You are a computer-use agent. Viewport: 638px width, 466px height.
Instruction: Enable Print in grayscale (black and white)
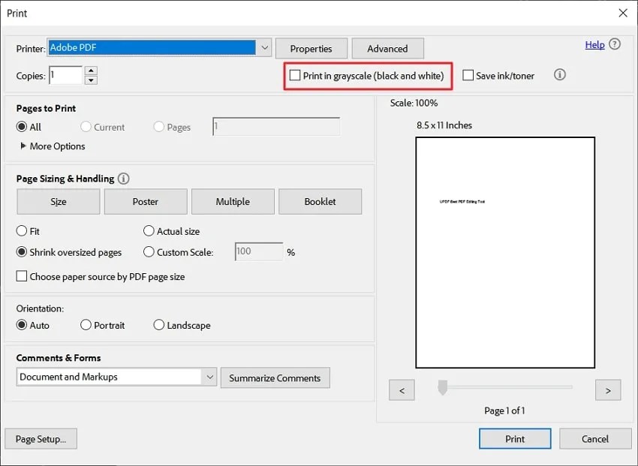tap(294, 75)
